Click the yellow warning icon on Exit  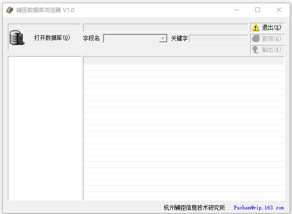click(256, 28)
